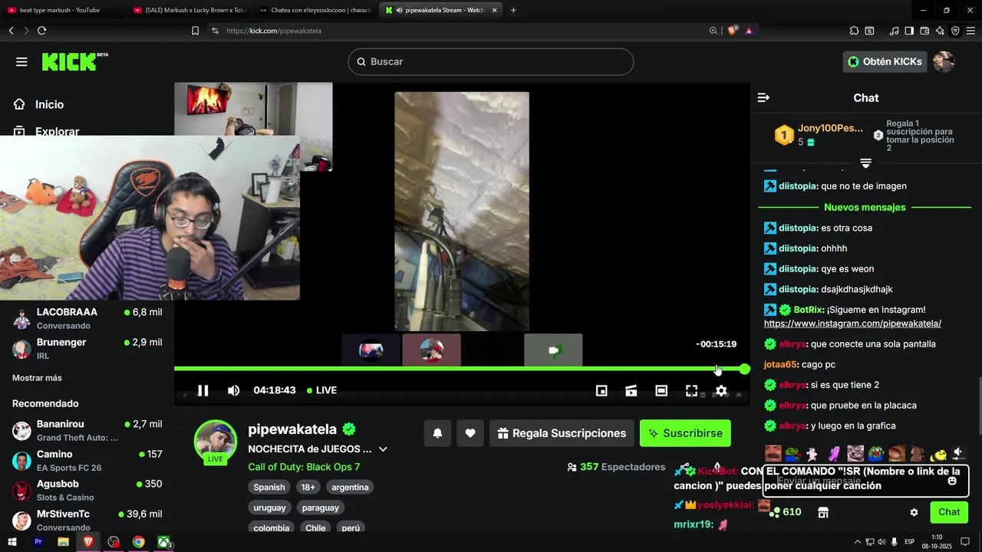The width and height of the screenshot is (982, 552).
Task: Open MrStivenTc recommended channel
Action: [x=87, y=520]
